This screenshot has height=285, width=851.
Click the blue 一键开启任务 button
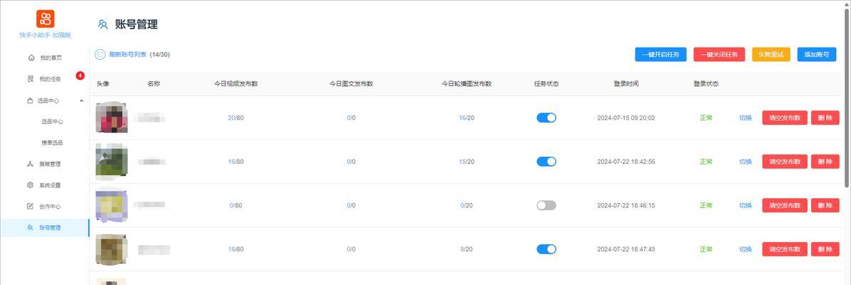tap(661, 55)
